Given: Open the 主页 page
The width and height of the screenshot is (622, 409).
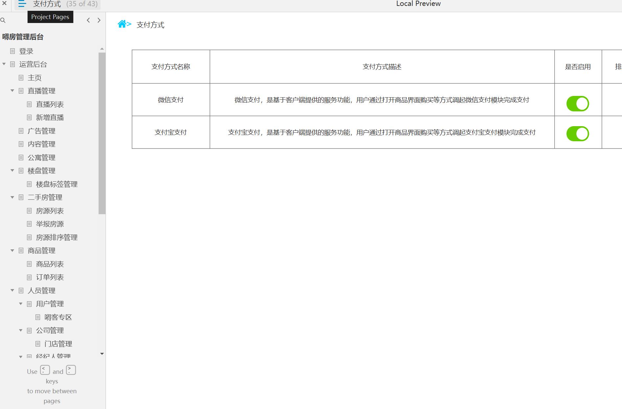Looking at the screenshot, I should (x=35, y=78).
